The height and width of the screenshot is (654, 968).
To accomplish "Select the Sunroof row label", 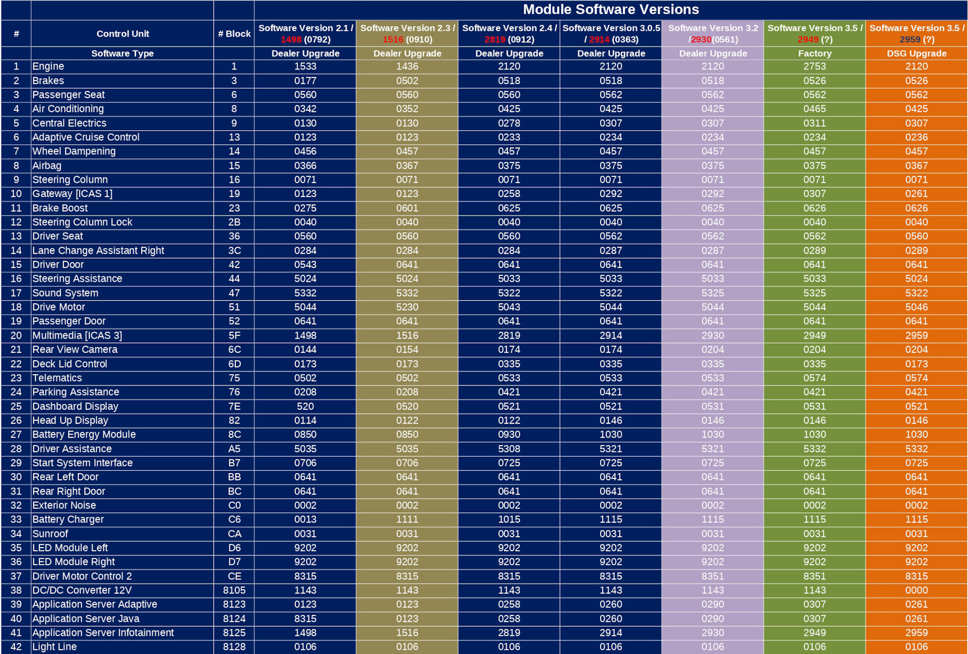I will tap(50, 533).
